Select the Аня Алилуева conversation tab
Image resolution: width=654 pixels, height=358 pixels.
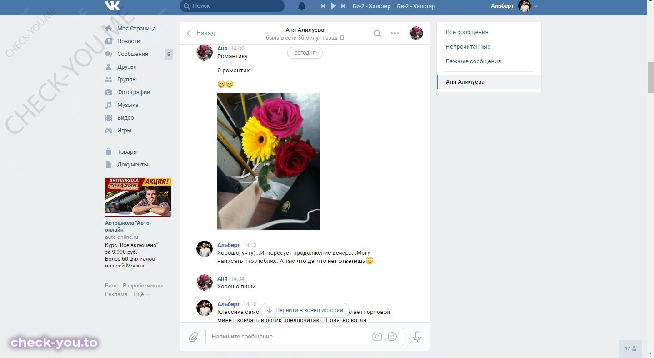489,82
